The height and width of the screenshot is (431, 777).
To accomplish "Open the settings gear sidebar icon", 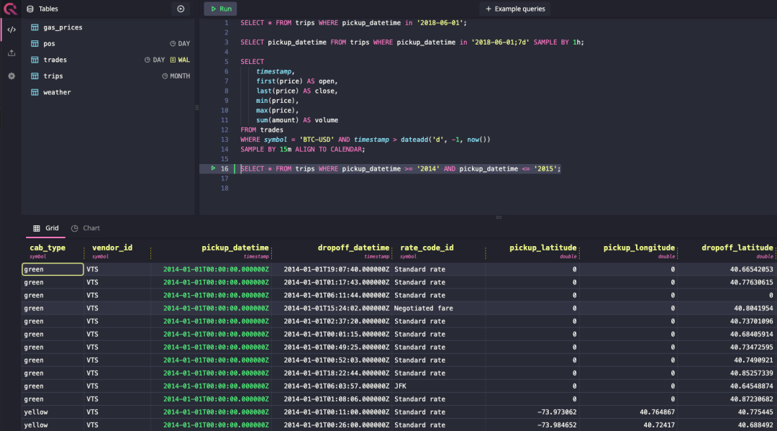I will point(12,76).
